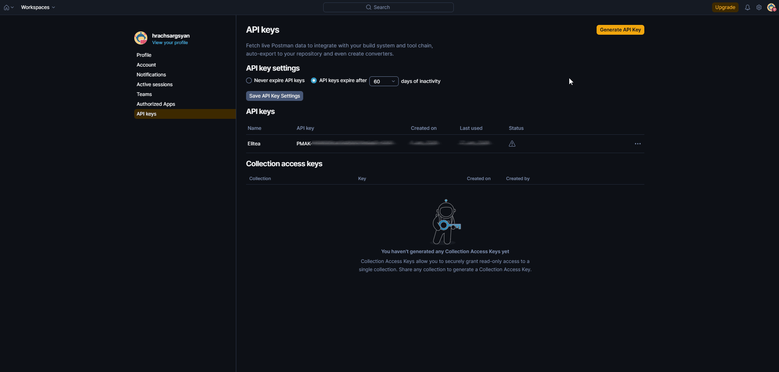
Task: Click into the Search field
Action: pos(408,7)
